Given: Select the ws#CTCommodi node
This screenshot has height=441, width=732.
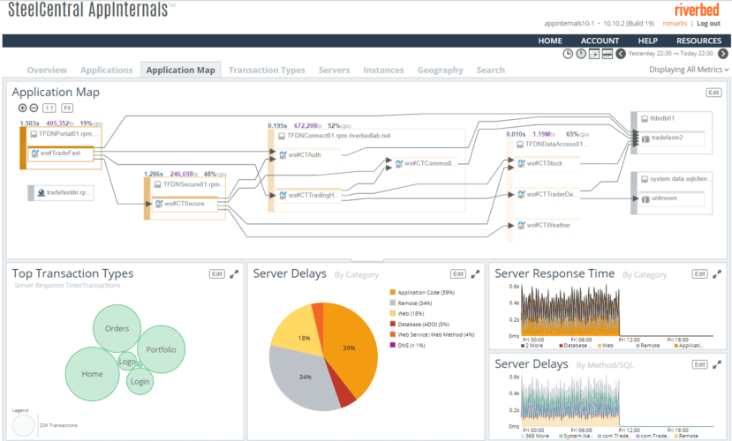Looking at the screenshot, I should 425,164.
